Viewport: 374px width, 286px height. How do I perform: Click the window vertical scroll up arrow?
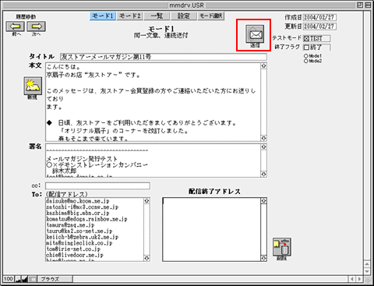point(367,264)
